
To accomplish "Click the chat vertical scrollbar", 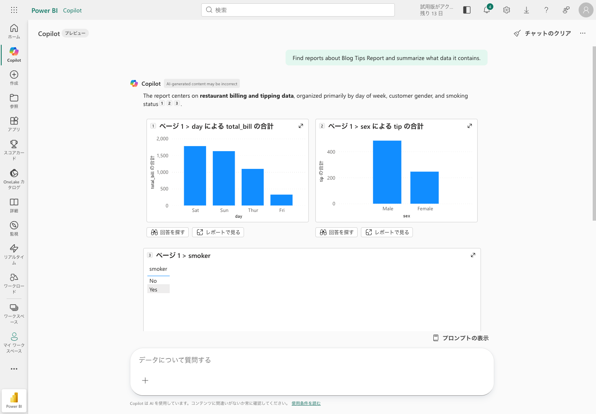I will pyautogui.click(x=594, y=134).
